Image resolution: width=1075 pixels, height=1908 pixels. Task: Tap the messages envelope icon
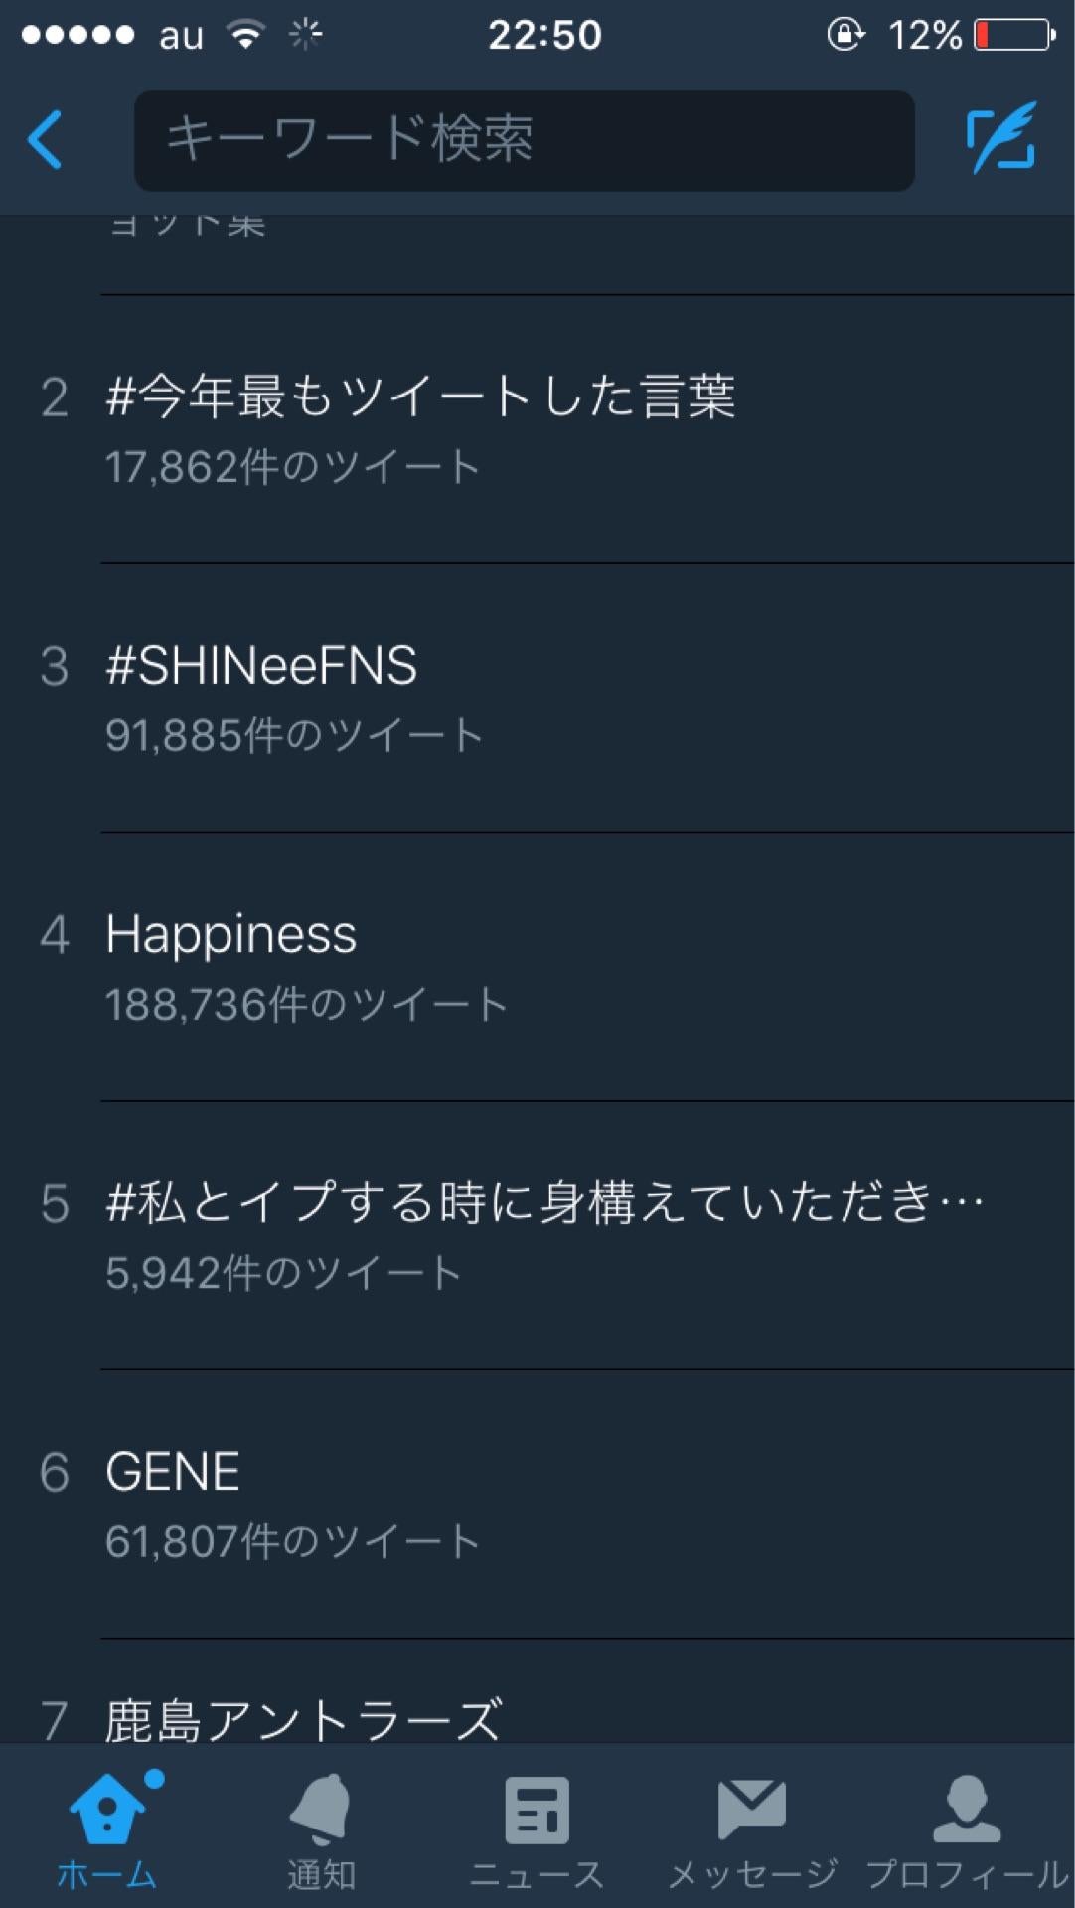[752, 1811]
